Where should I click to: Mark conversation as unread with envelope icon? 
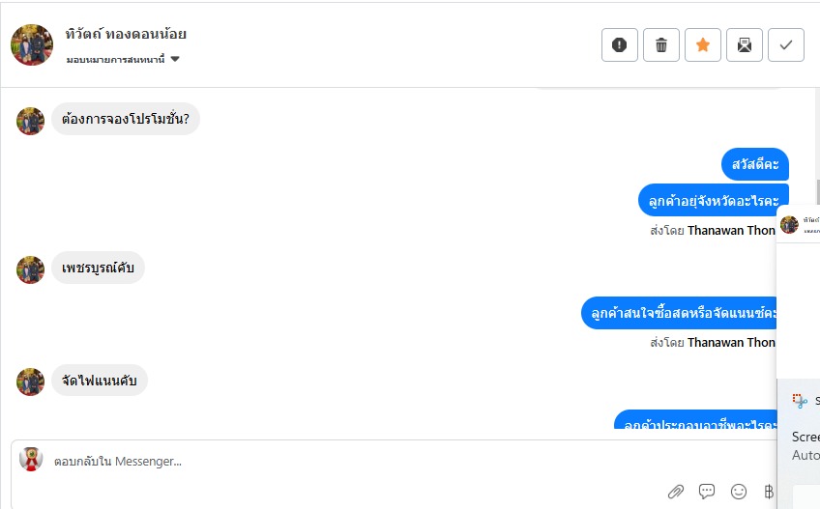(x=745, y=45)
